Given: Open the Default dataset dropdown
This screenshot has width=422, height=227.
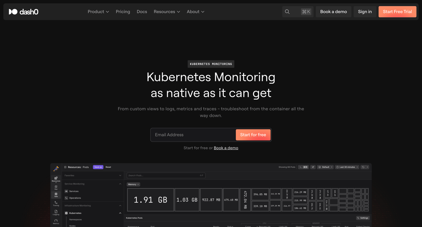Looking at the screenshot, I should (325, 167).
